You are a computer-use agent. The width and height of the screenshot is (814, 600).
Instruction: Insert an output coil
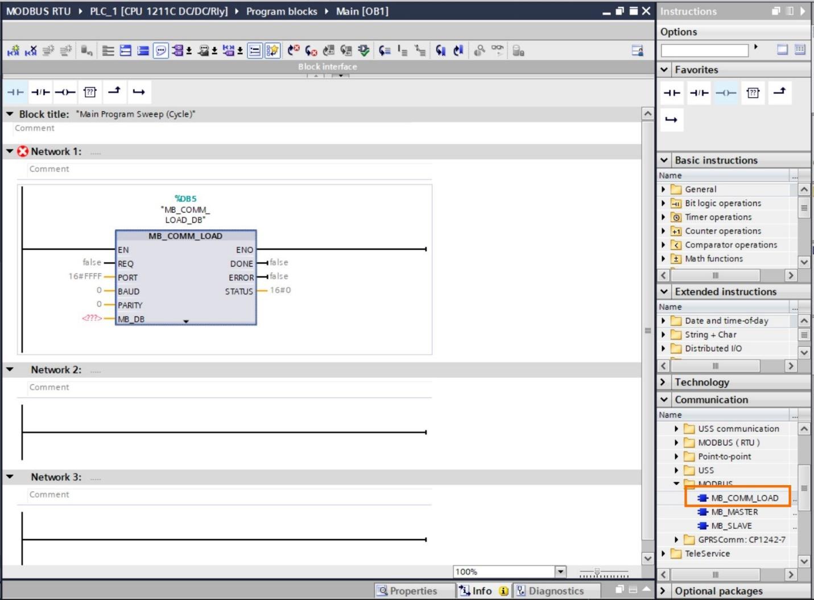click(x=64, y=92)
